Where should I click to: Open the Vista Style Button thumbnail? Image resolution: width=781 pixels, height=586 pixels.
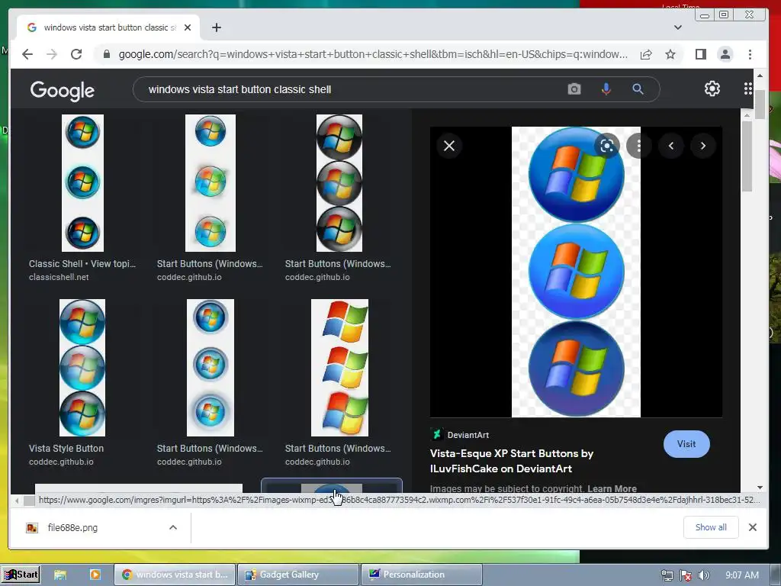[x=82, y=367]
